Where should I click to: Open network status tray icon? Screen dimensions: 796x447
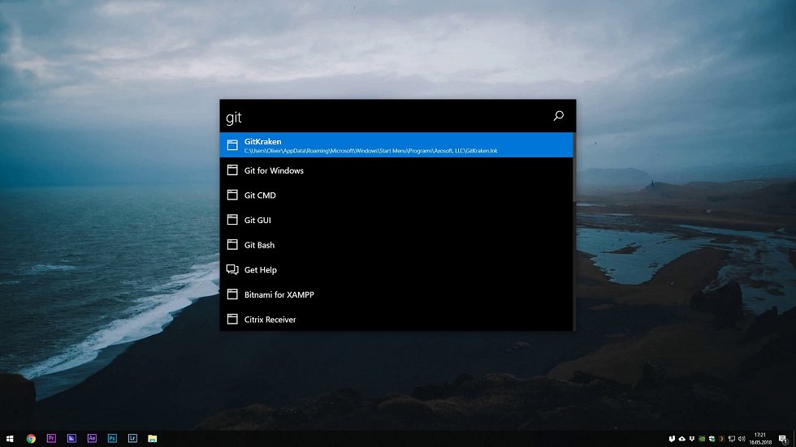click(732, 439)
